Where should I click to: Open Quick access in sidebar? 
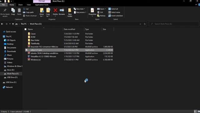point(10,32)
